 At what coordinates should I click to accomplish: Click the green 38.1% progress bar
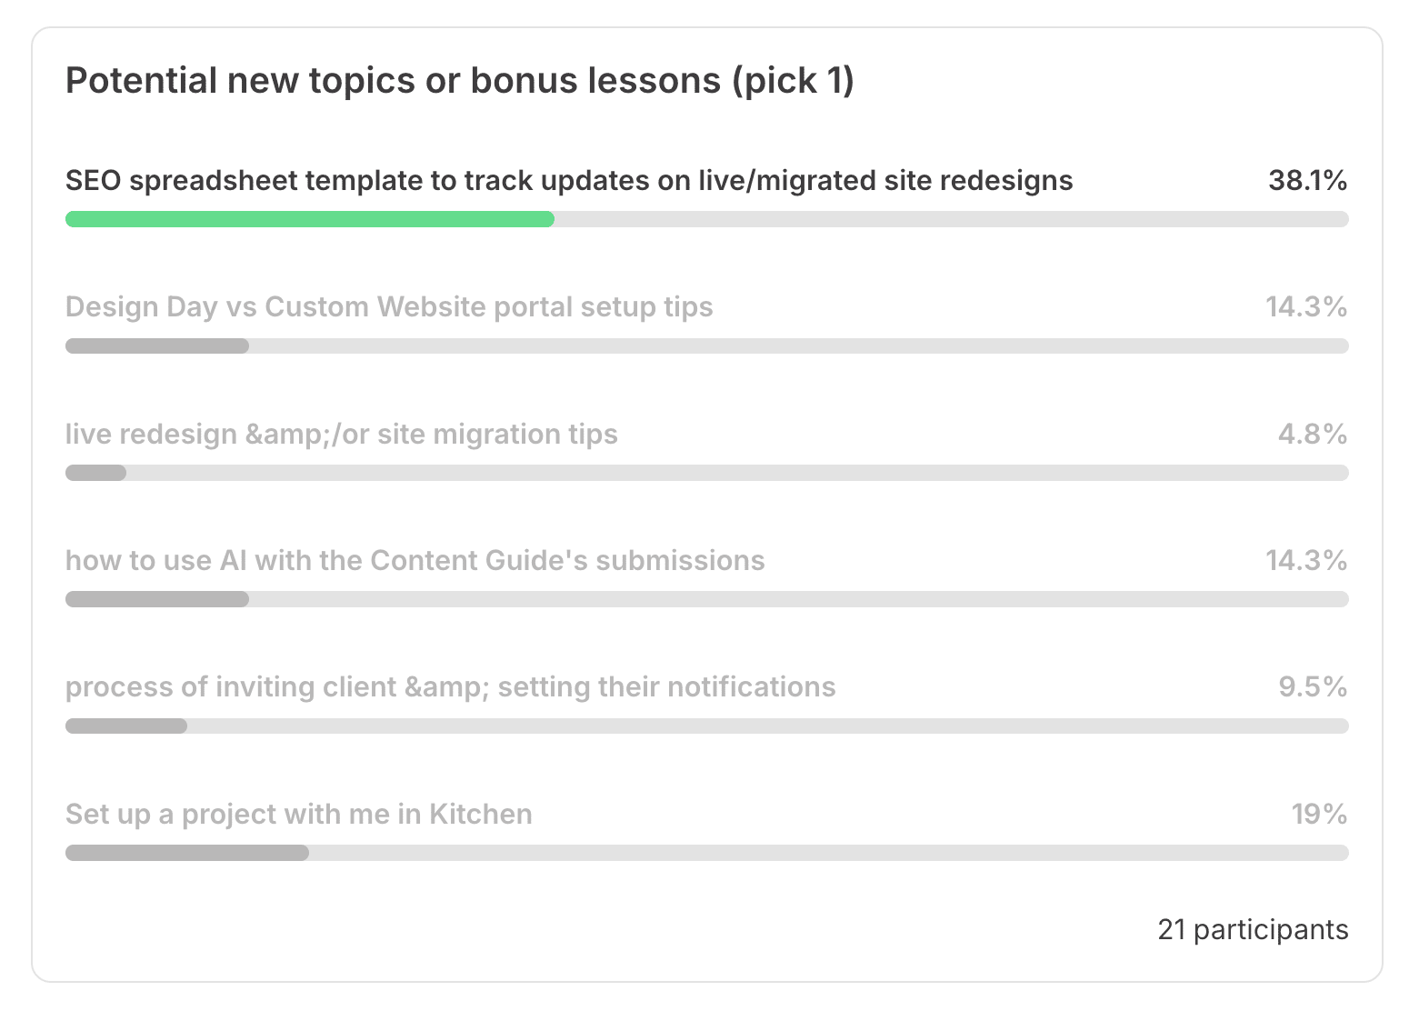[x=310, y=219]
